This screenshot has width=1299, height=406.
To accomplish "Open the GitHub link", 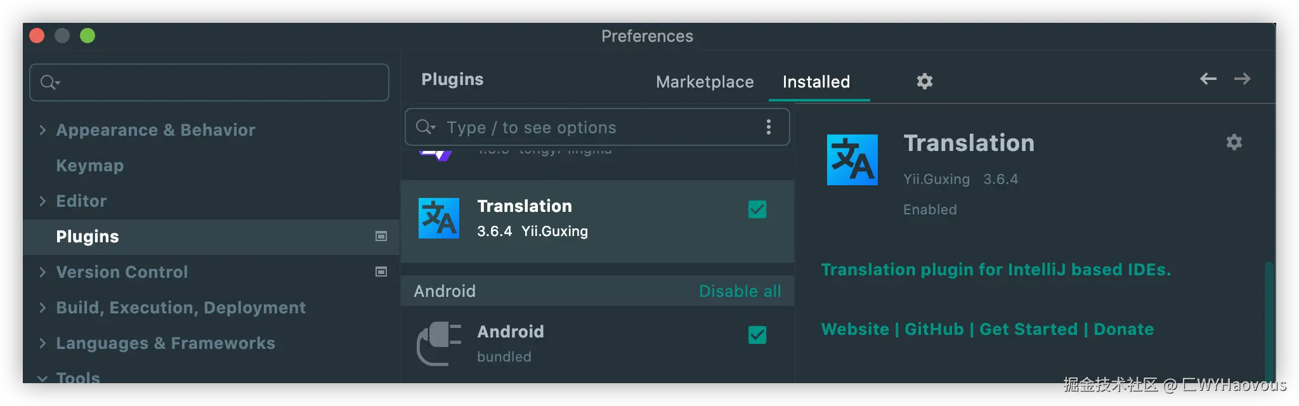I will [x=934, y=329].
